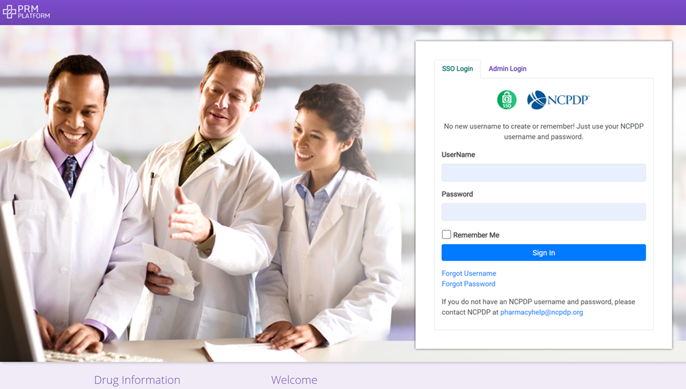Click the purple header bar
This screenshot has height=389, width=686.
pyautogui.click(x=338, y=12)
